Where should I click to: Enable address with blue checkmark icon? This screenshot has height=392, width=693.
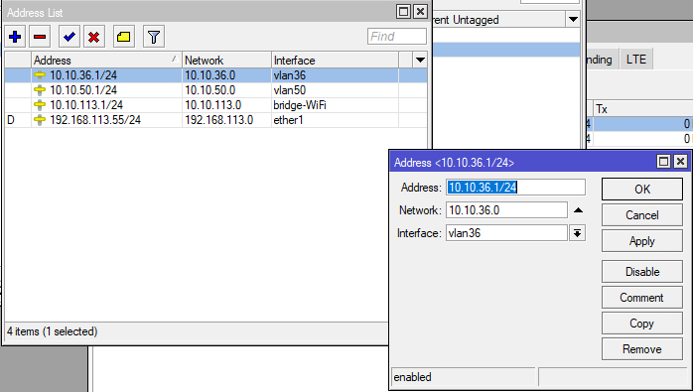pyautogui.click(x=69, y=37)
